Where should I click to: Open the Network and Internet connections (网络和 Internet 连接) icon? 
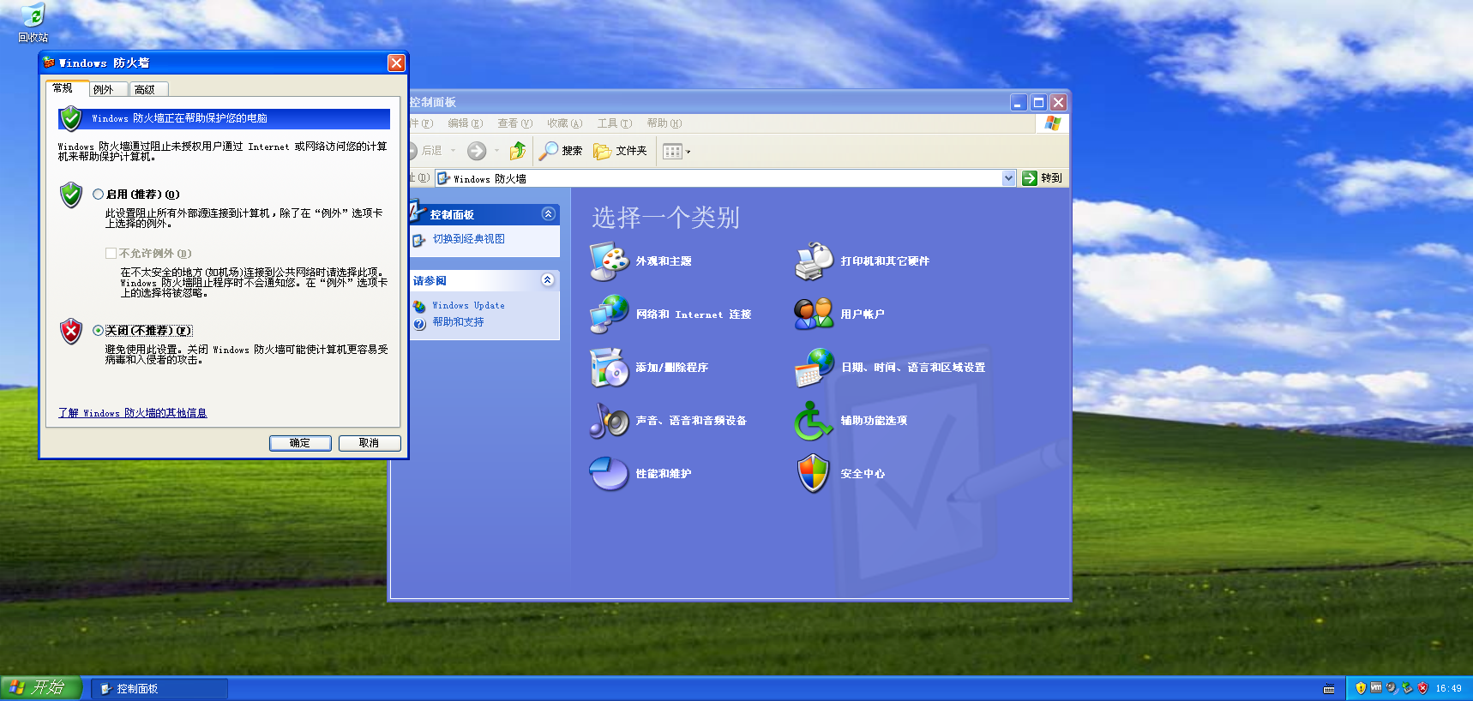pos(609,315)
